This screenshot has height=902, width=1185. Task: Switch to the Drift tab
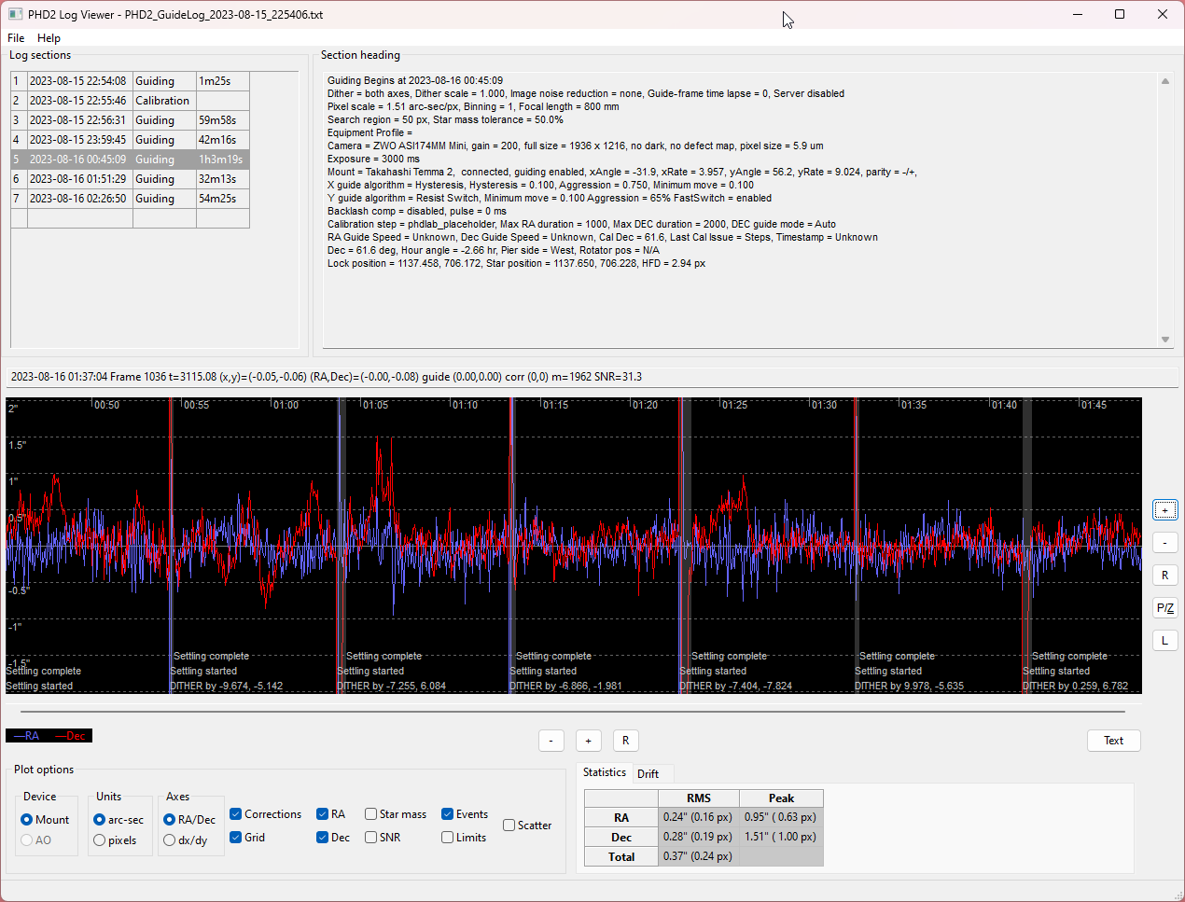pyautogui.click(x=648, y=773)
